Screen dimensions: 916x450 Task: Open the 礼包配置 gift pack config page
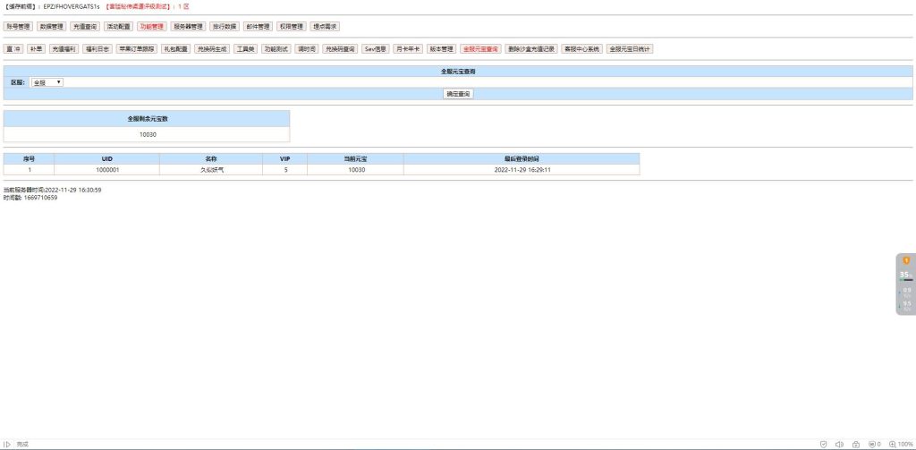(175, 49)
